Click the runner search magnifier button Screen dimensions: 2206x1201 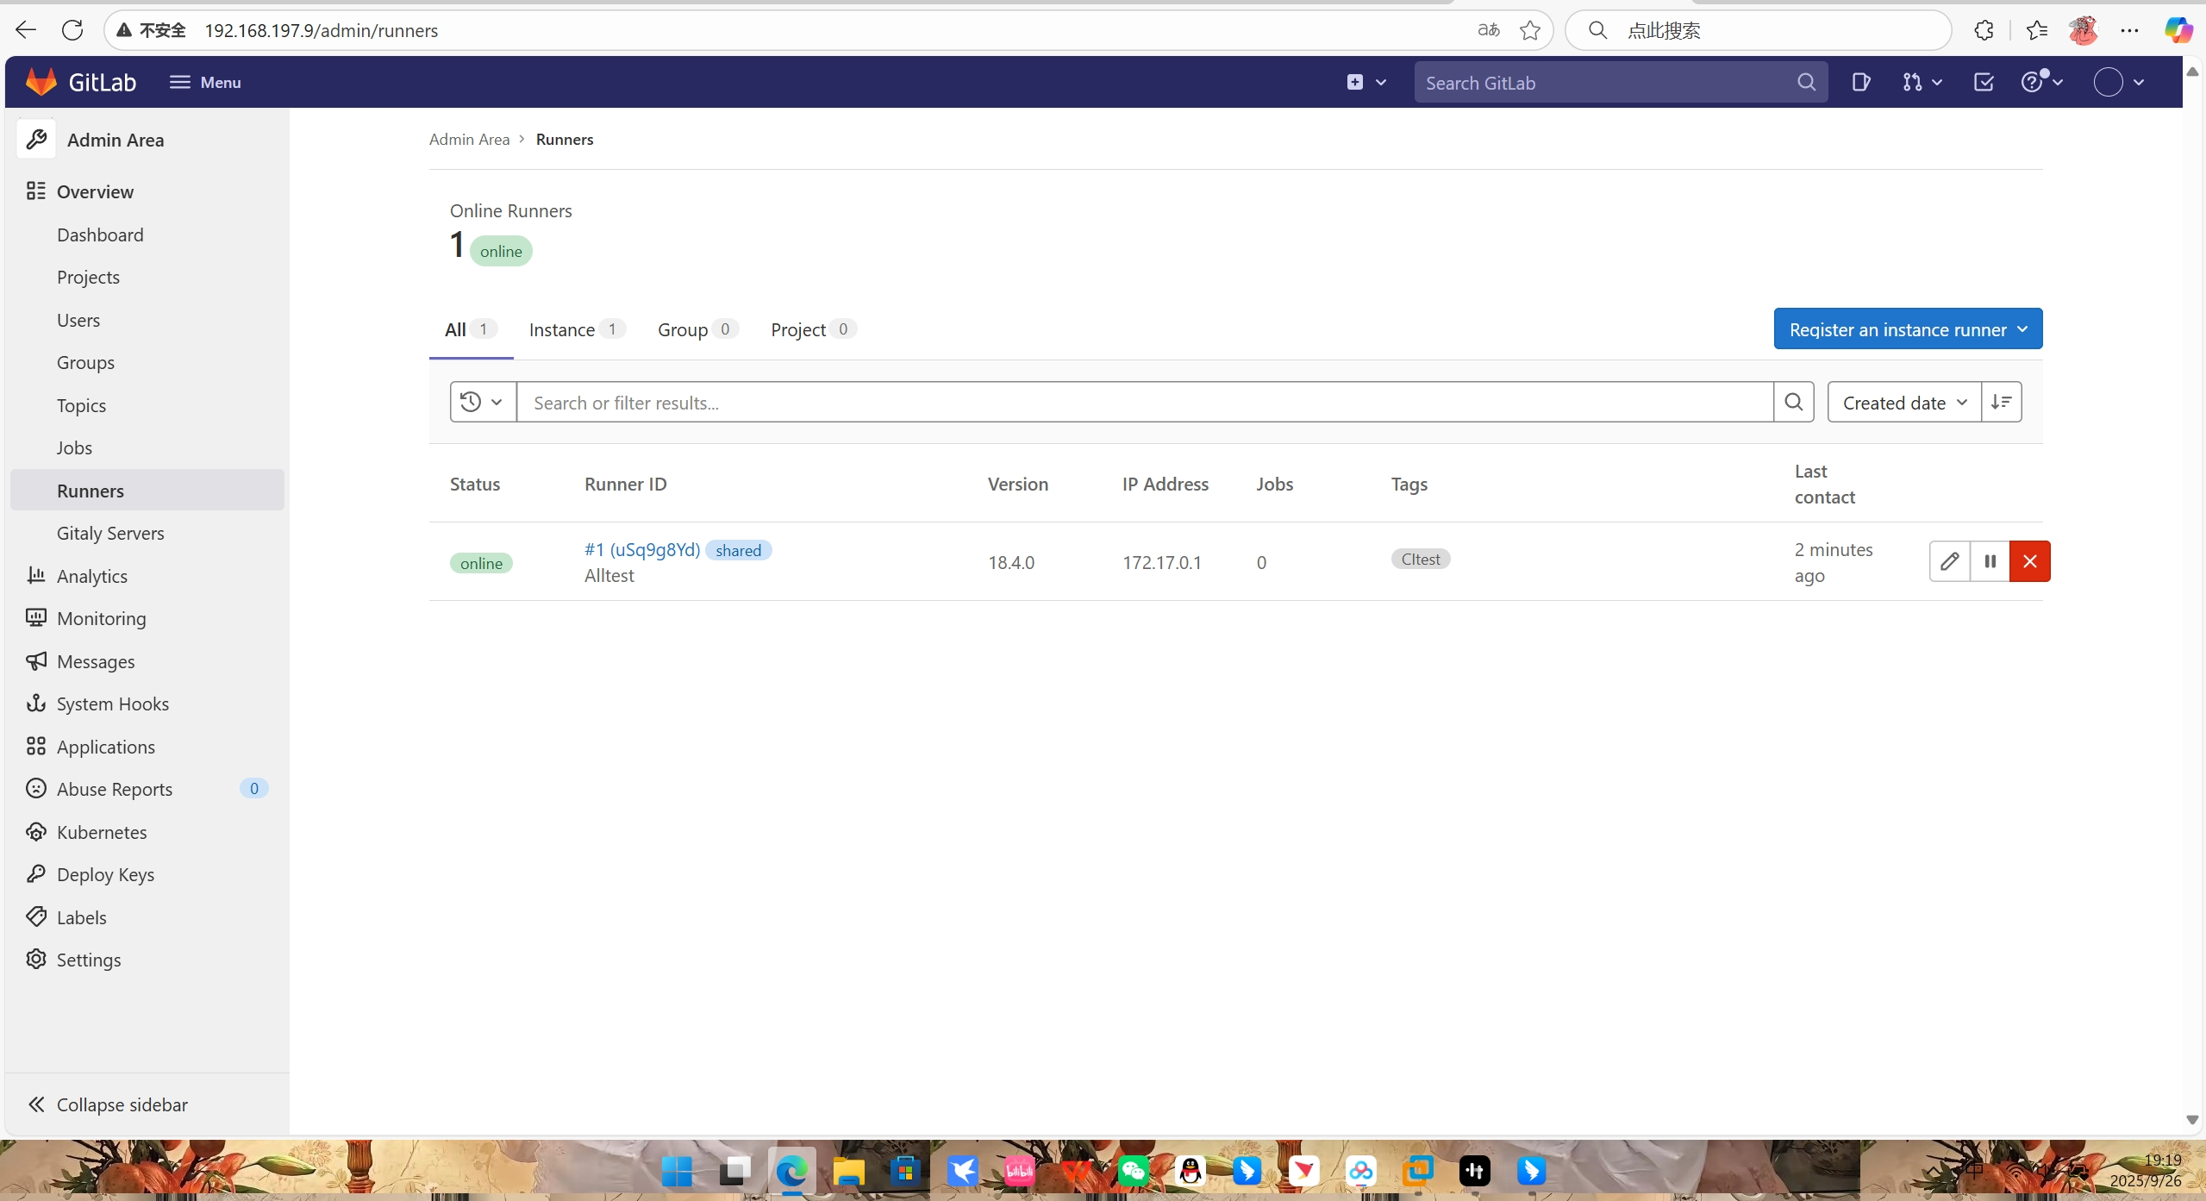point(1793,402)
